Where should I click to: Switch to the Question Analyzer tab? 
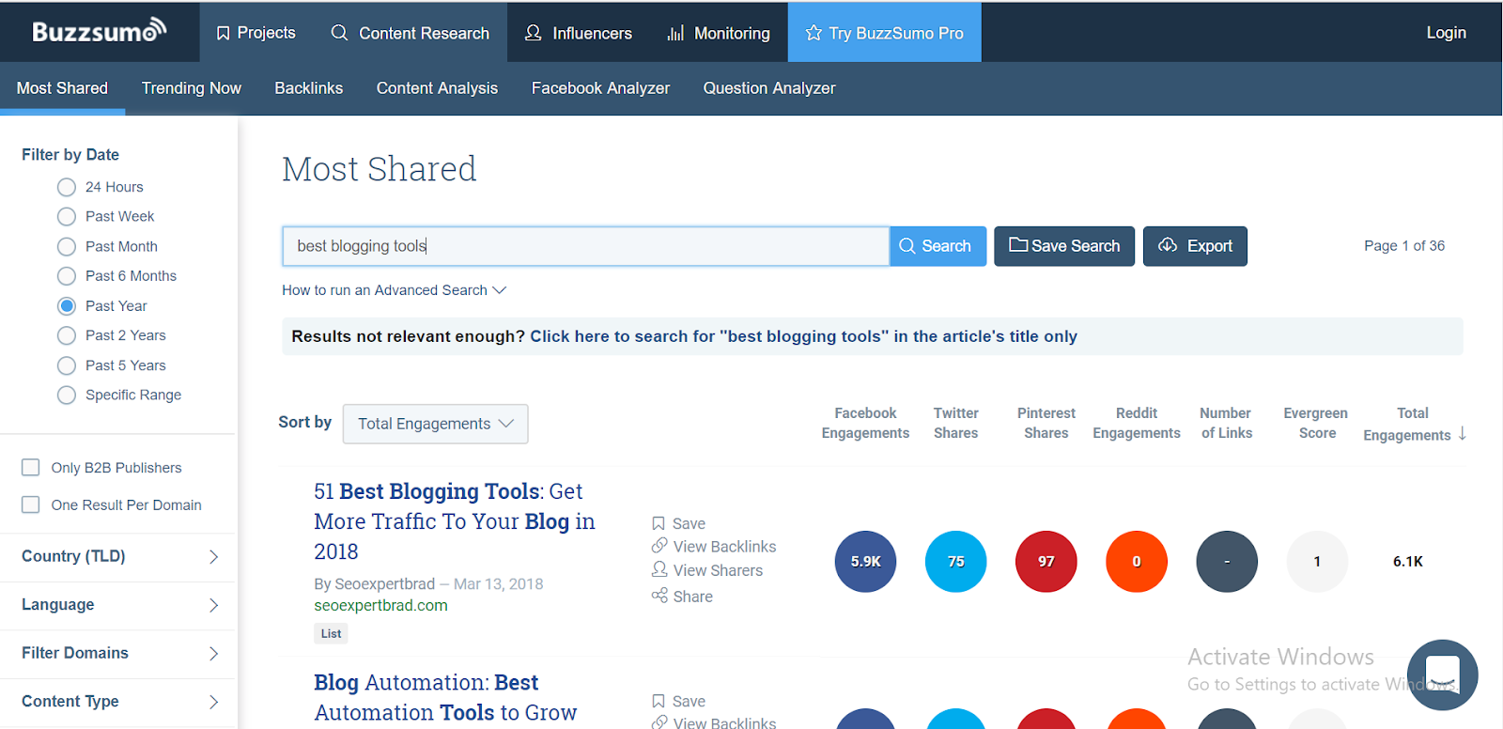tap(769, 88)
